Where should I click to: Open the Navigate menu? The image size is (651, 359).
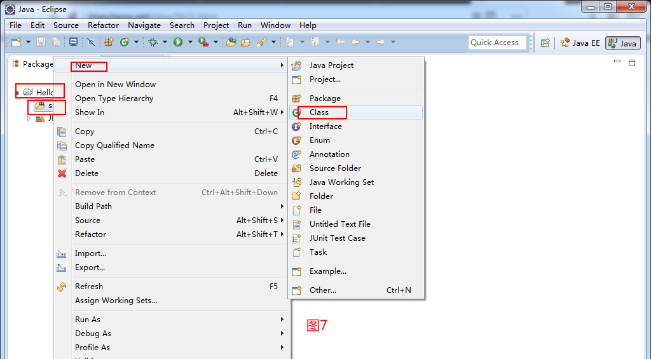click(x=144, y=25)
